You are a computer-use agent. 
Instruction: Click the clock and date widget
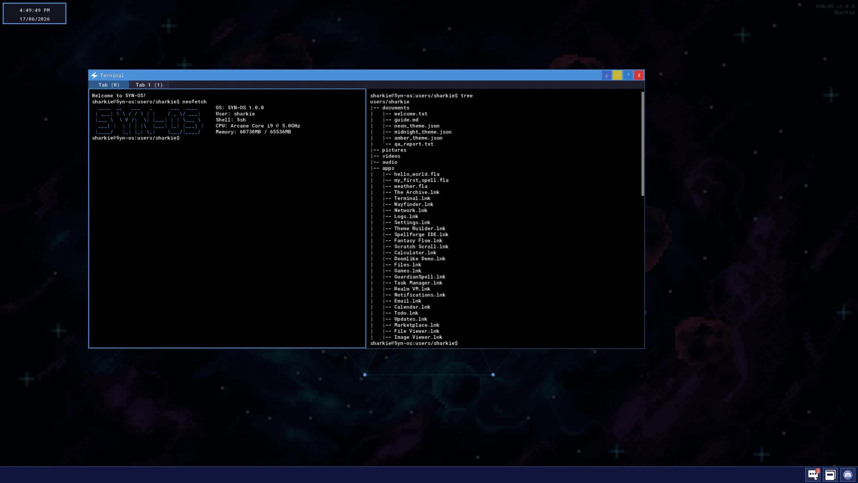[34, 13]
